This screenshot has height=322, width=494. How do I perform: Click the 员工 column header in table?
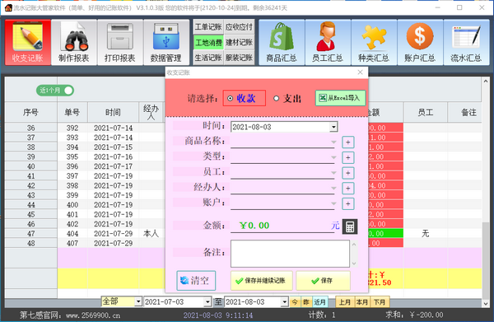pos(426,112)
